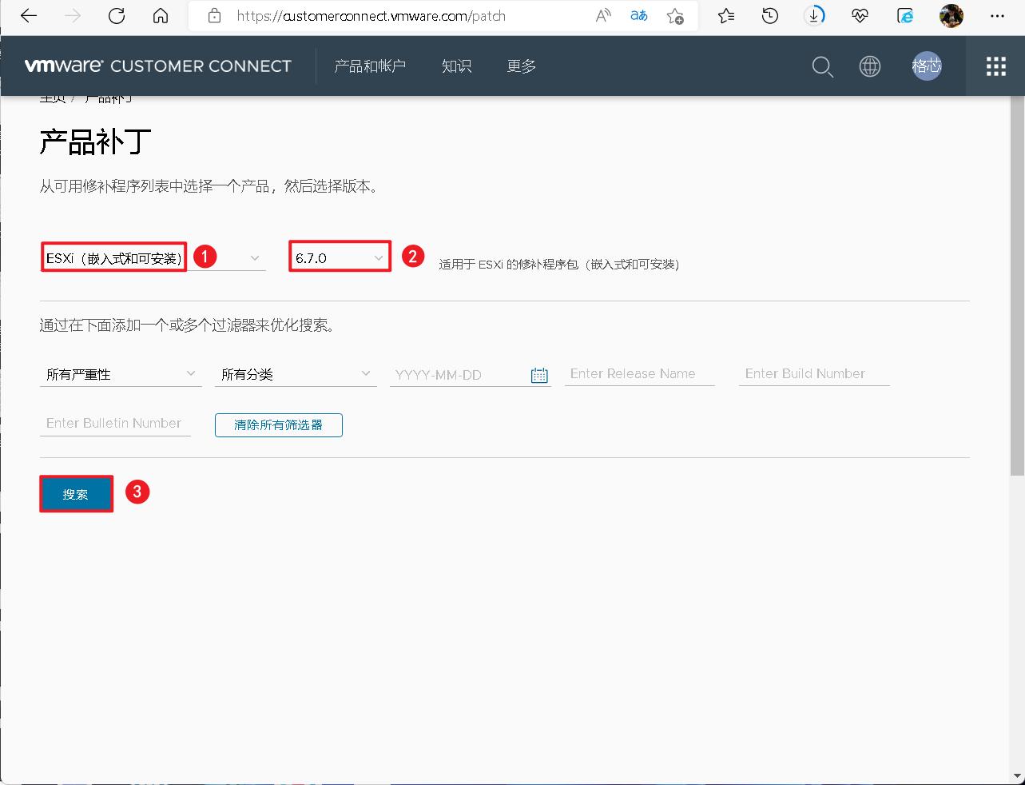
Task: Click the globe language selector icon
Action: [x=869, y=67]
